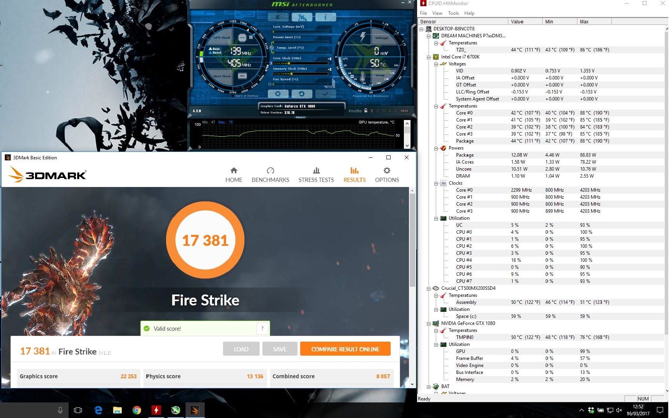Click the muted speaker tray icon
The image size is (669, 418).
[619, 410]
